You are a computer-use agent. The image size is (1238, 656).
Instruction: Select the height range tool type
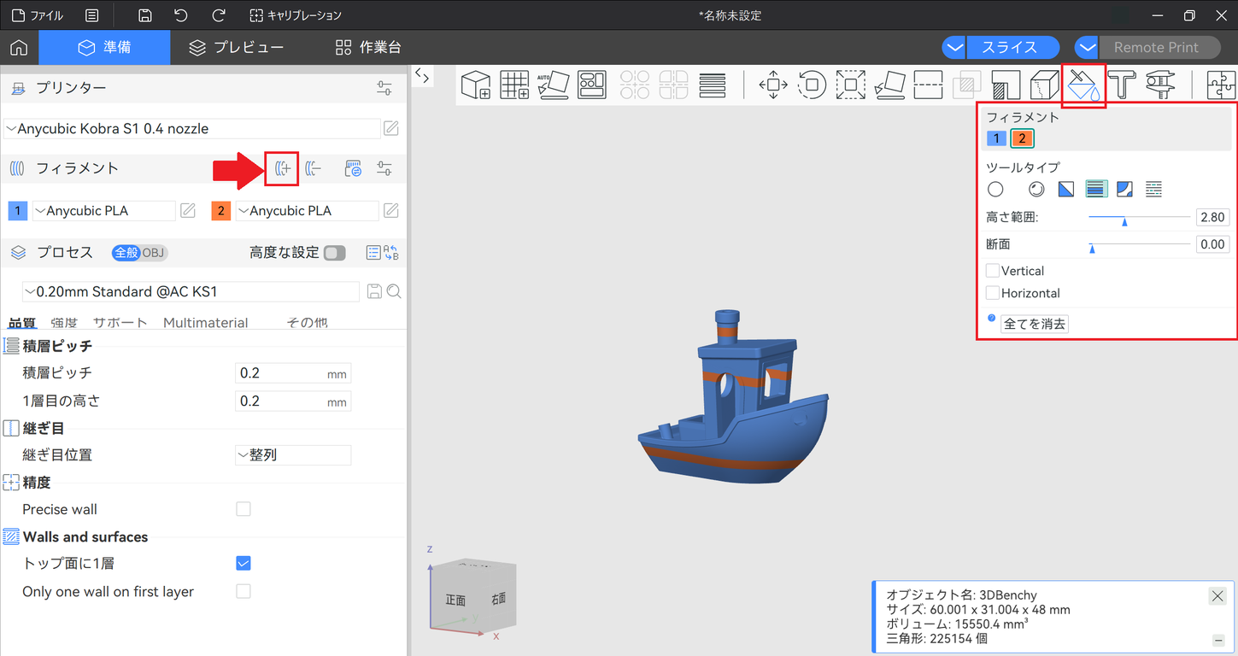[x=1096, y=189]
